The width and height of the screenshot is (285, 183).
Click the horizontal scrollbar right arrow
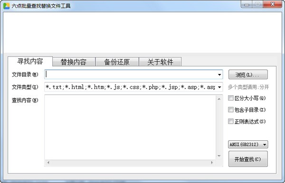tap(212, 163)
